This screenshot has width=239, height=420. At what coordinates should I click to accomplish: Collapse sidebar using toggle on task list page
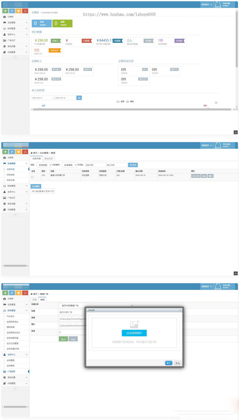(15, 215)
